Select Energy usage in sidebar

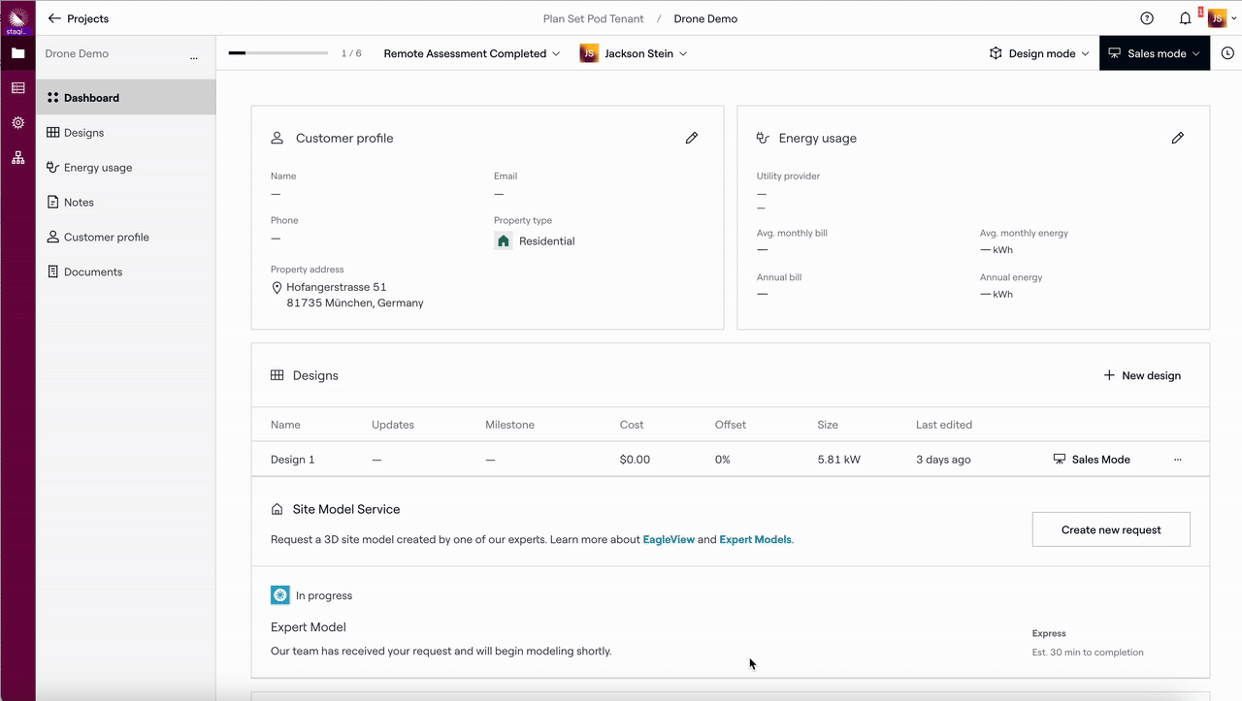(x=97, y=168)
